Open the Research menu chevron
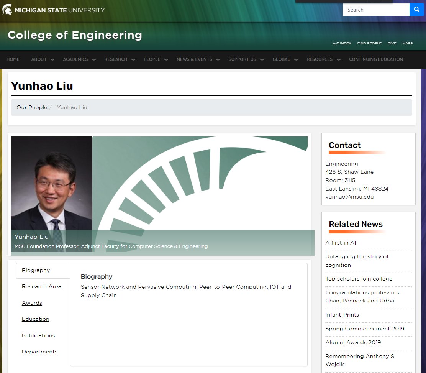This screenshot has width=426, height=373. [133, 59]
